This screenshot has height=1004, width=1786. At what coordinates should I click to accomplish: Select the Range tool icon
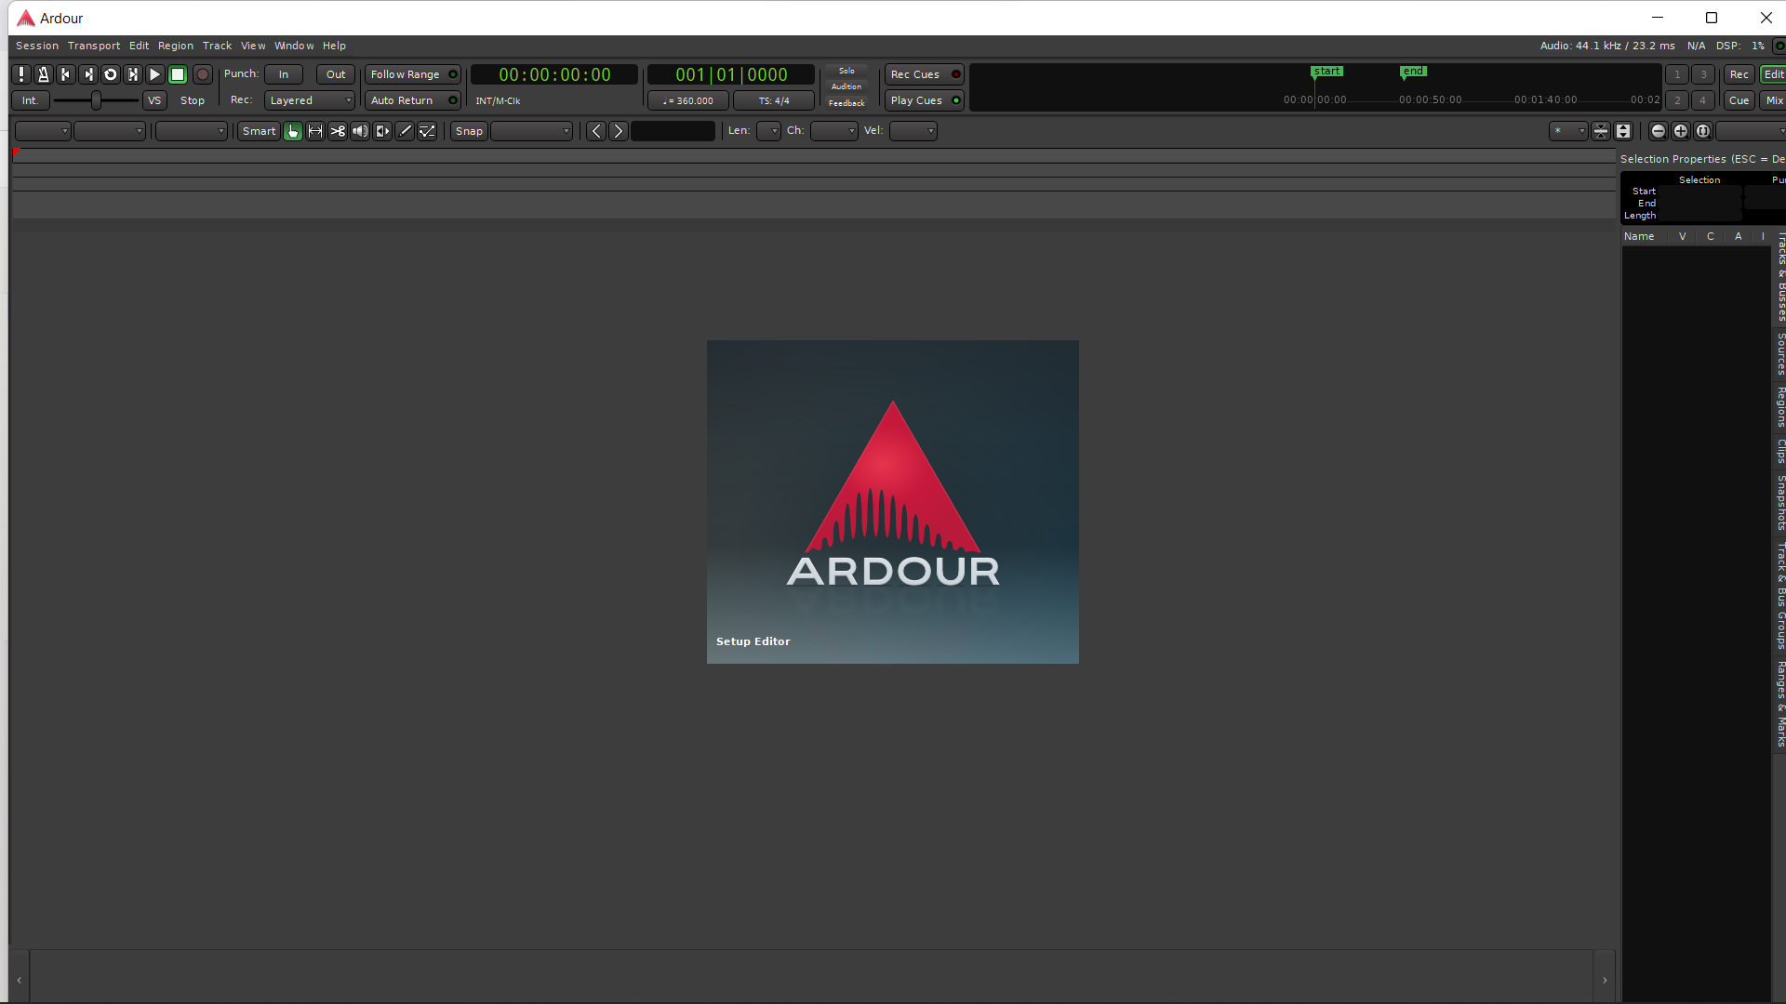pos(315,131)
